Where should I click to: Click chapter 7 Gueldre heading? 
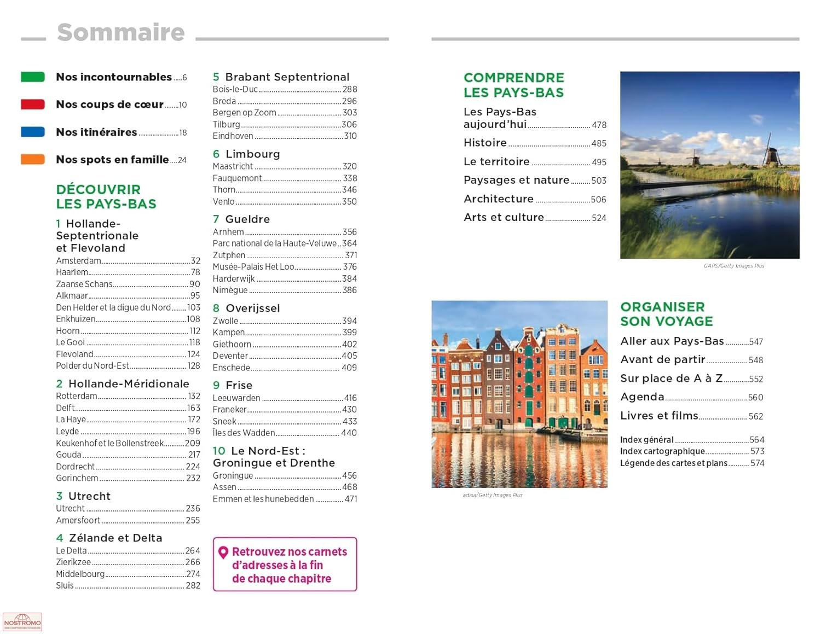(x=241, y=219)
